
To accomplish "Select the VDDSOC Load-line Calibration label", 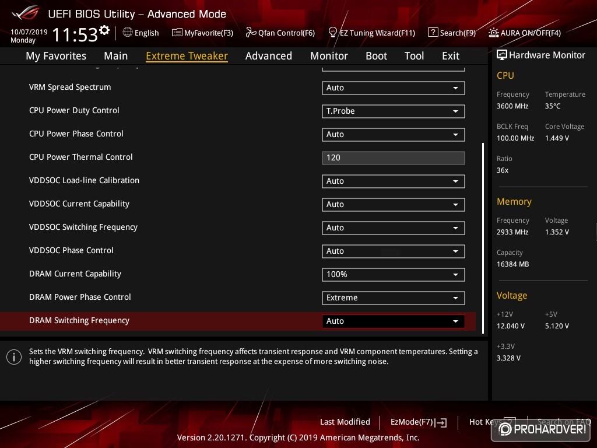I will coord(84,180).
